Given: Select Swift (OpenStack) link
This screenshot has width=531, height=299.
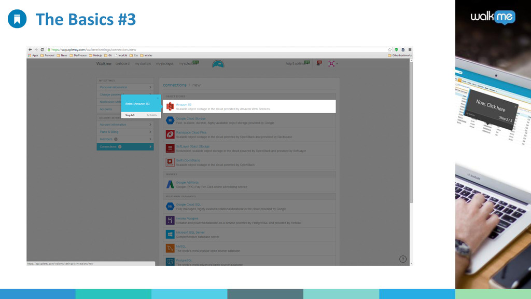Looking at the screenshot, I should click(188, 160).
